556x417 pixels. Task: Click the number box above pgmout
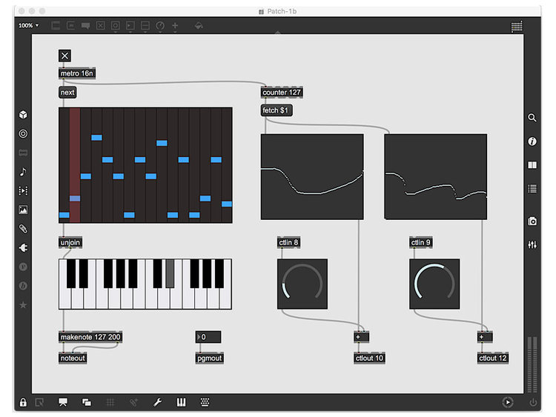point(208,337)
